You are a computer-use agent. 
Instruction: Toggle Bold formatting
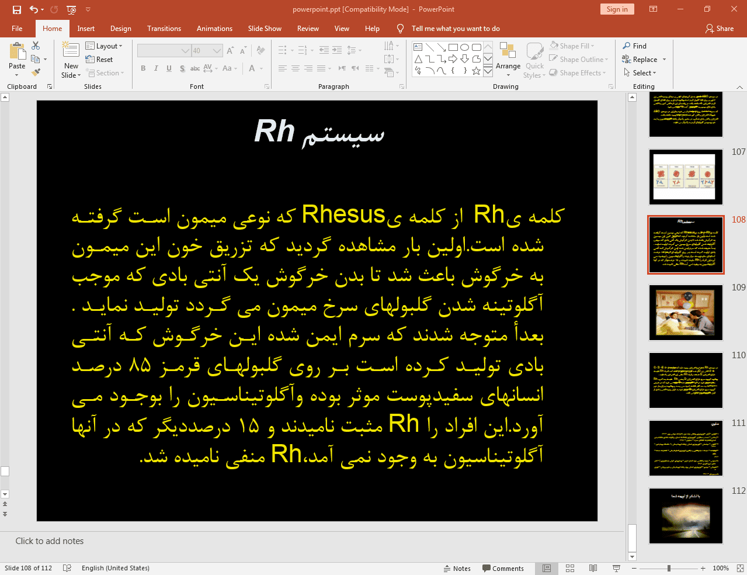(143, 68)
